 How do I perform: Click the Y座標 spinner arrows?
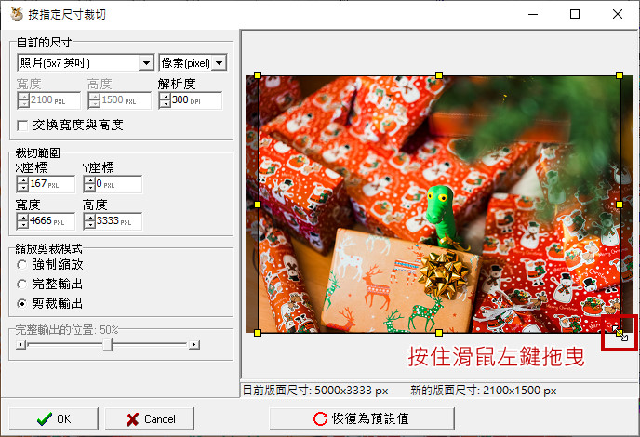click(x=89, y=184)
